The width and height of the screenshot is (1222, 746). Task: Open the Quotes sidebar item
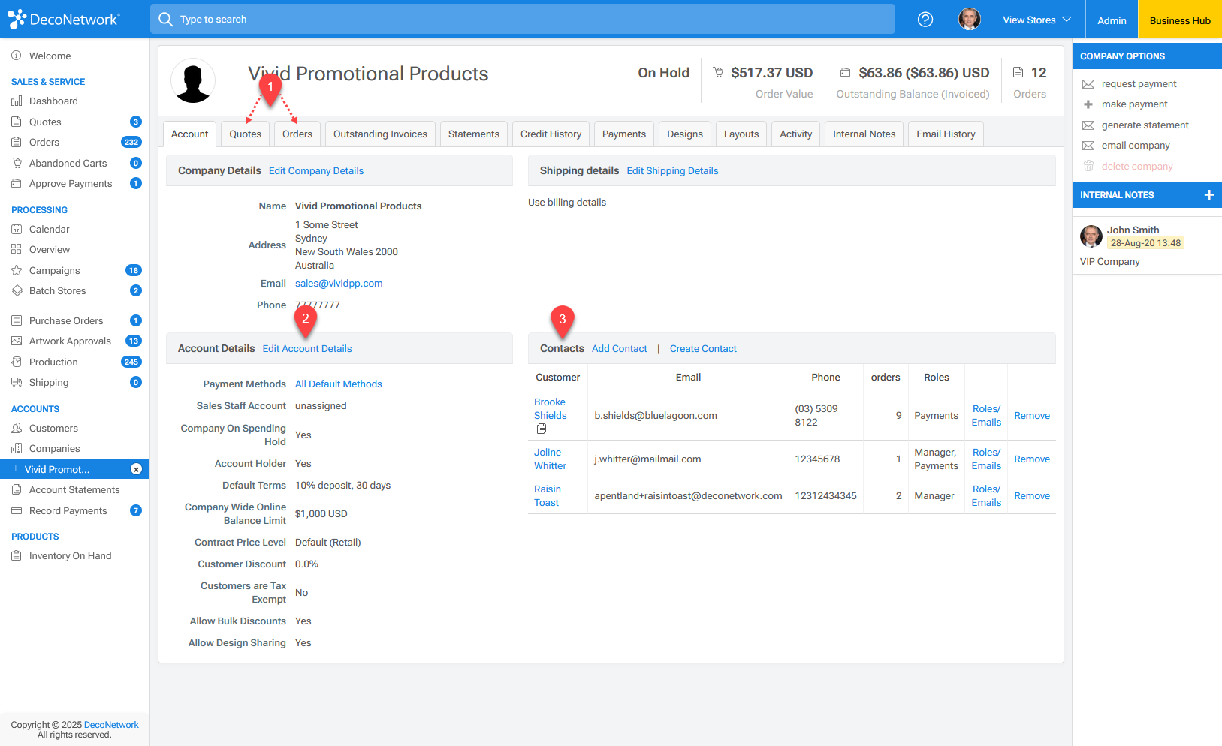click(x=45, y=122)
